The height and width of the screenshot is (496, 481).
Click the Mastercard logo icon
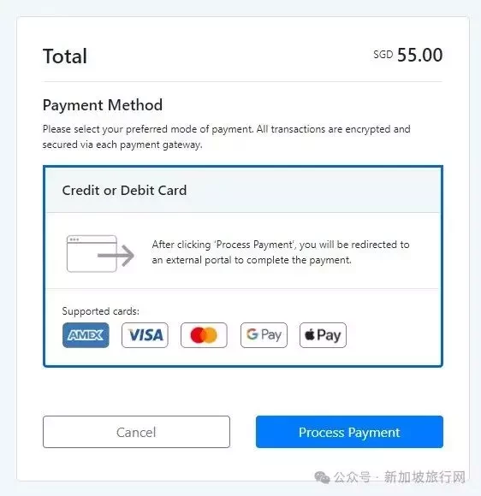click(204, 335)
